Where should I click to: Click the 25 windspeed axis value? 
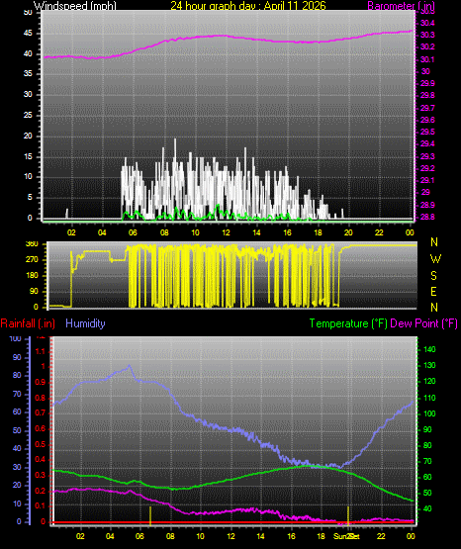pos(28,115)
